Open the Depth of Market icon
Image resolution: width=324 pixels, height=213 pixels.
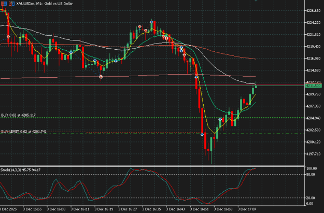pos(4,4)
